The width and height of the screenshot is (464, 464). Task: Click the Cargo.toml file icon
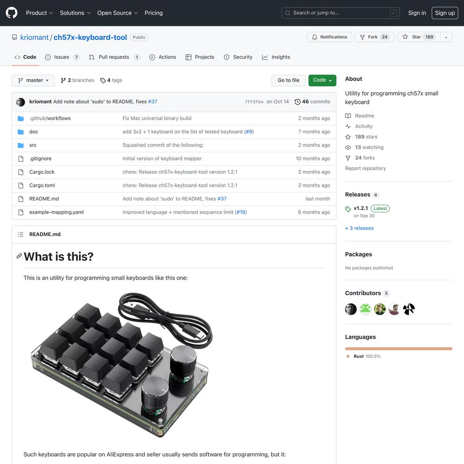tap(21, 186)
